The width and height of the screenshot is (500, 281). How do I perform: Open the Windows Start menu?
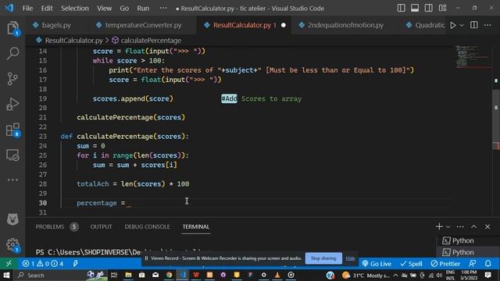6,275
